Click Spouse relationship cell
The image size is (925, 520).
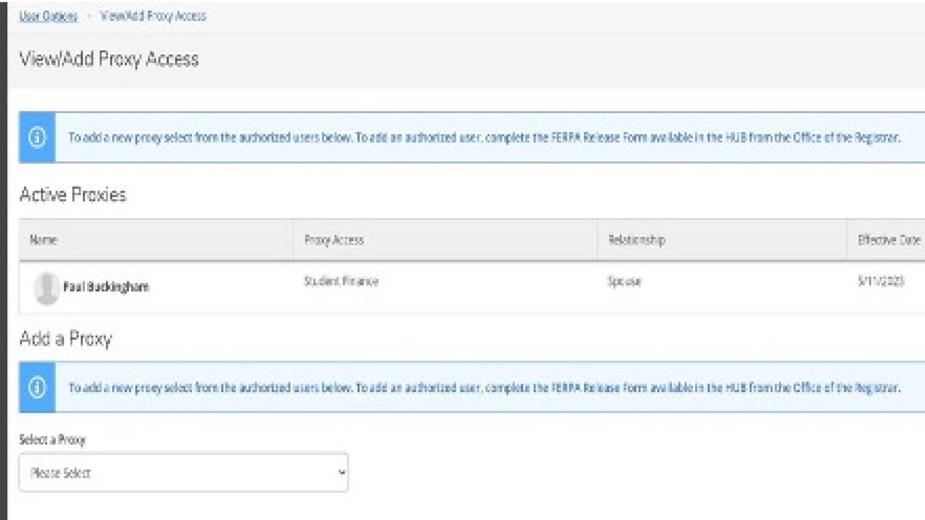[624, 282]
